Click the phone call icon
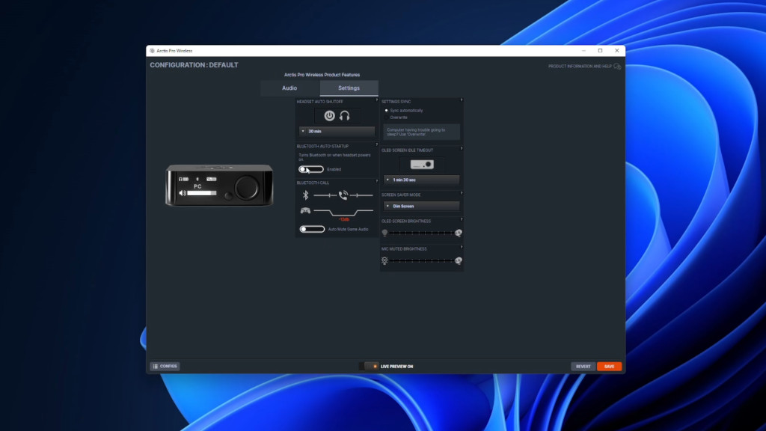 pyautogui.click(x=343, y=195)
